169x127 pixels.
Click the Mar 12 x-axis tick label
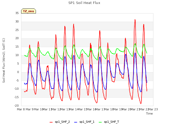pos(56,109)
